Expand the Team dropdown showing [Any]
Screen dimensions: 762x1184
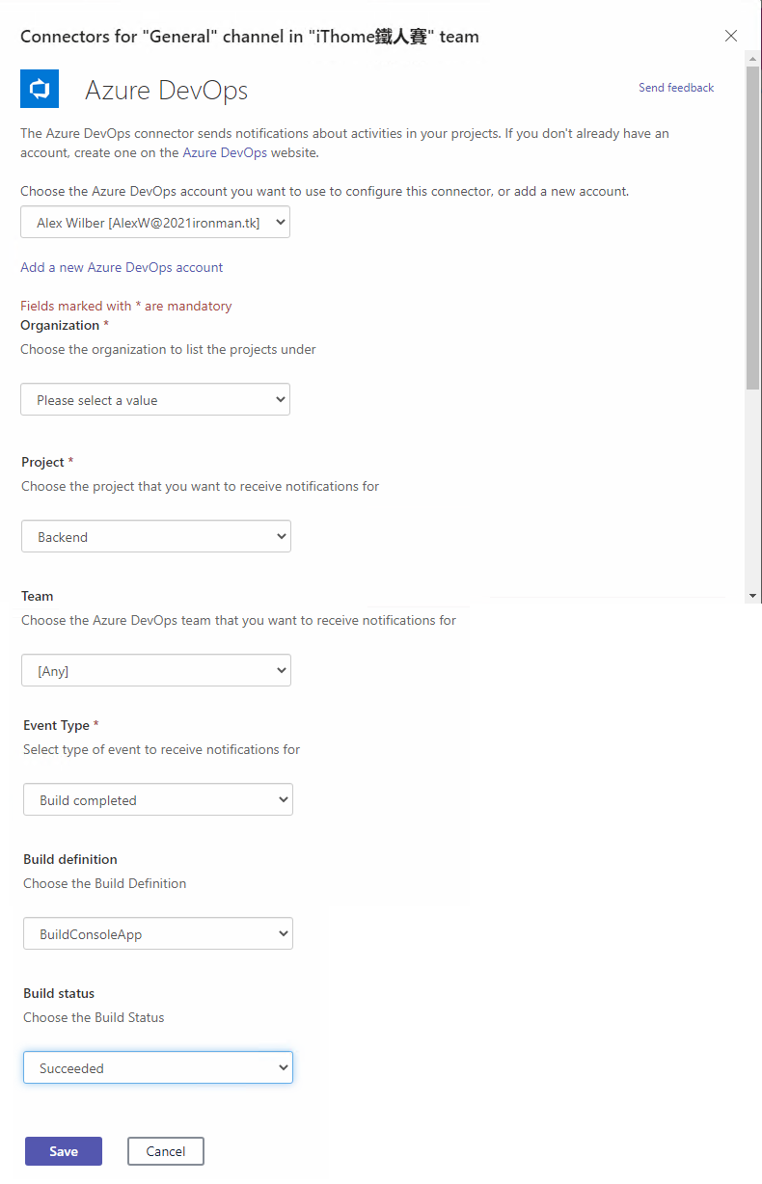point(156,670)
